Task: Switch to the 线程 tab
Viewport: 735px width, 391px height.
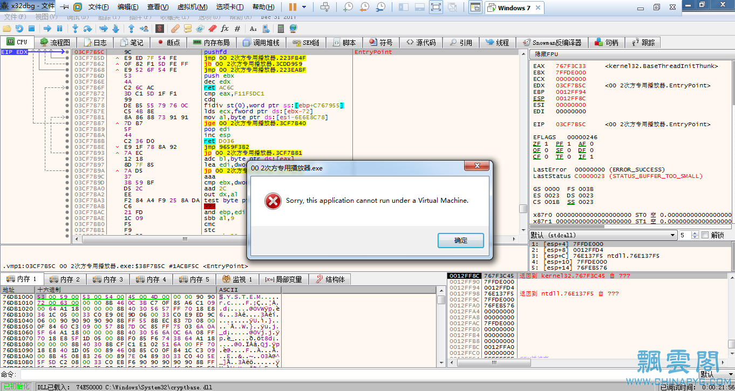Action: pos(498,42)
